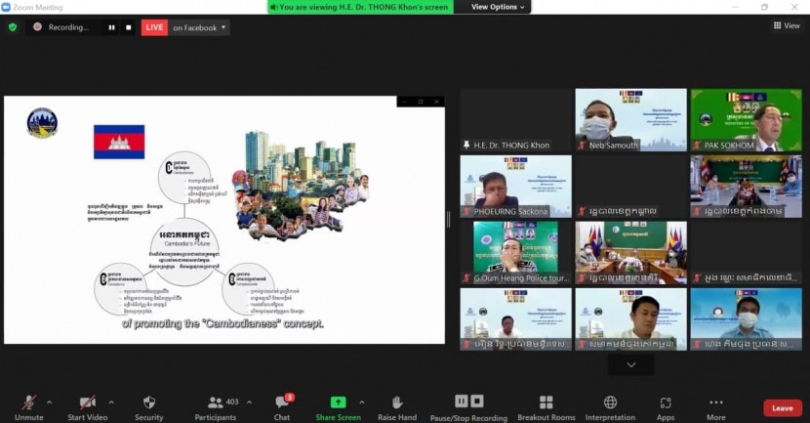
Task: Open the Apps icon
Action: (x=666, y=402)
